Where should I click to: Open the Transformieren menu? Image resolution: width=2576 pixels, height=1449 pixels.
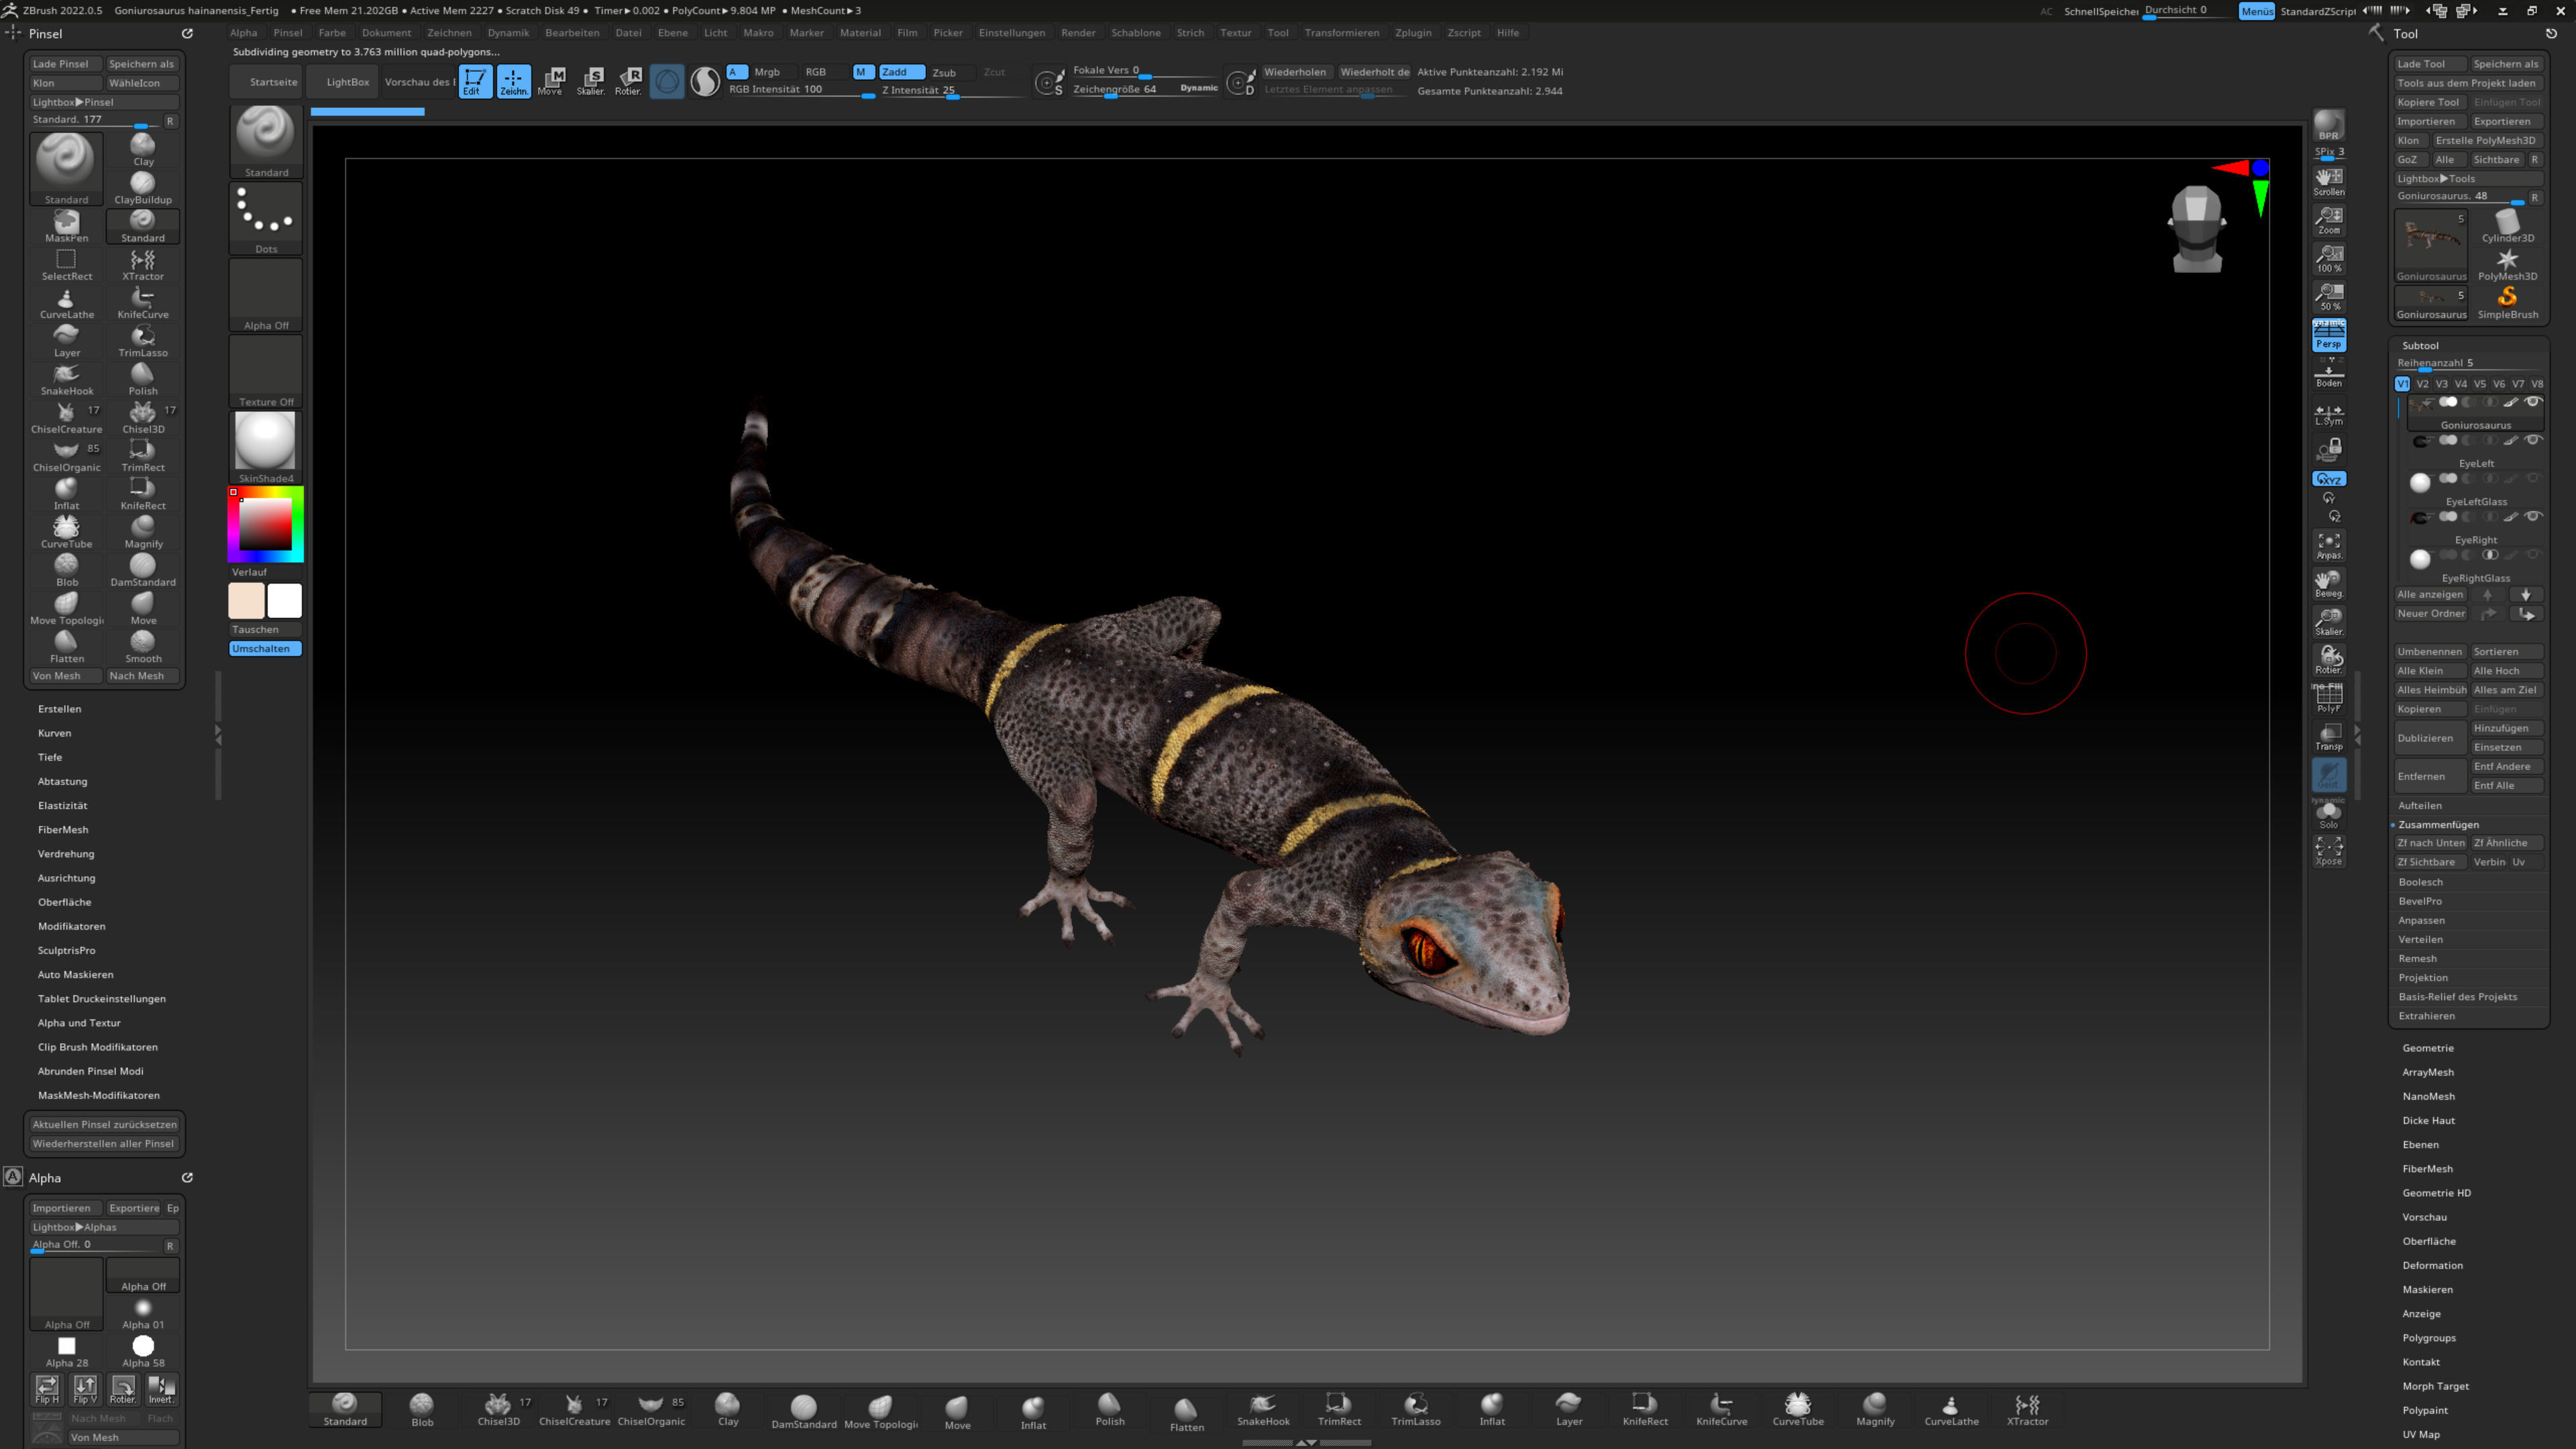pyautogui.click(x=1341, y=33)
